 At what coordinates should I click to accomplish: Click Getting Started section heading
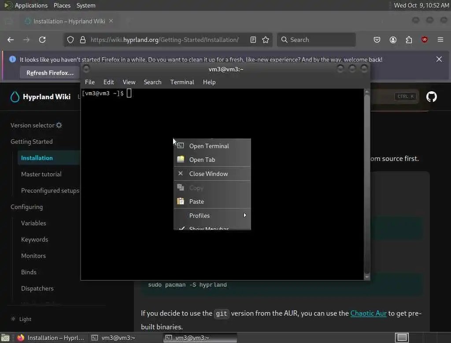click(32, 142)
